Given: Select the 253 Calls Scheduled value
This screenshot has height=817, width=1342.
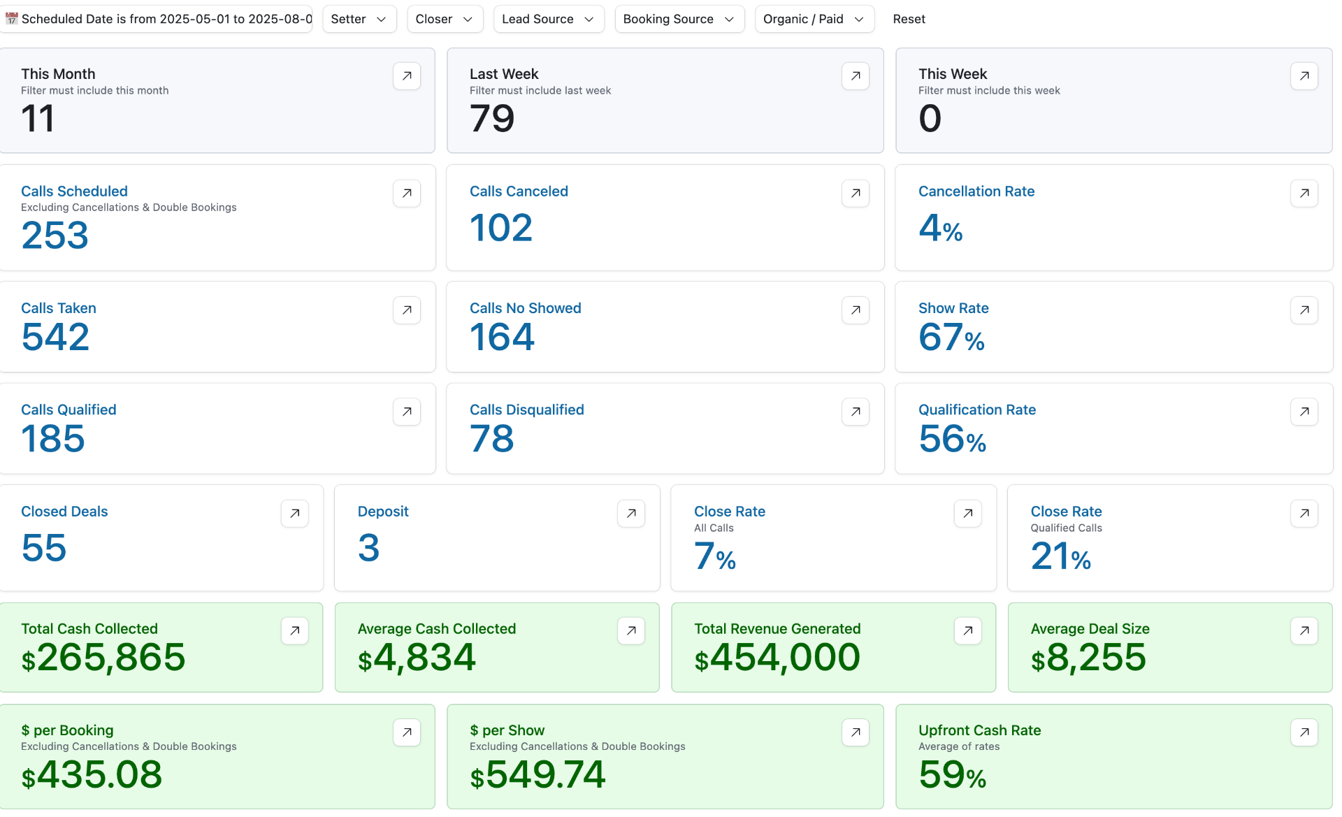Looking at the screenshot, I should pos(55,235).
